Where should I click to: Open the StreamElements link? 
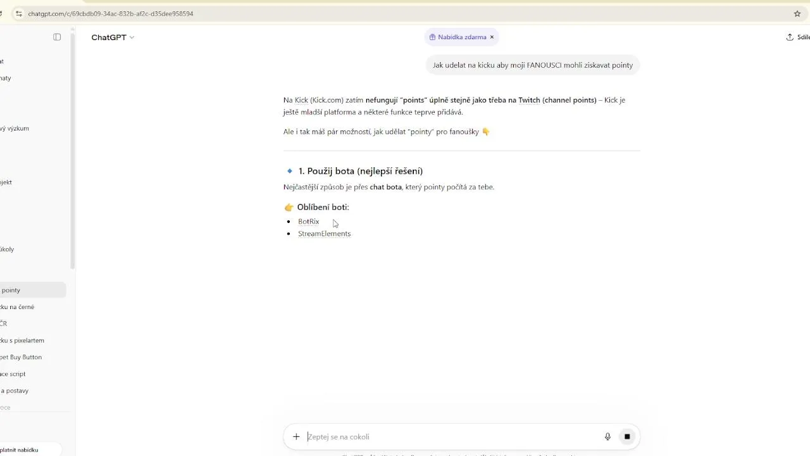tap(325, 234)
